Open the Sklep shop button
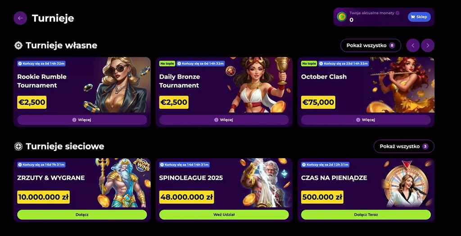The height and width of the screenshot is (236, 461). (419, 17)
